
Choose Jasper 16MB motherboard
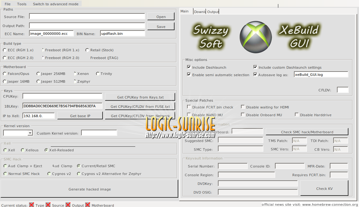tap(16, 81)
